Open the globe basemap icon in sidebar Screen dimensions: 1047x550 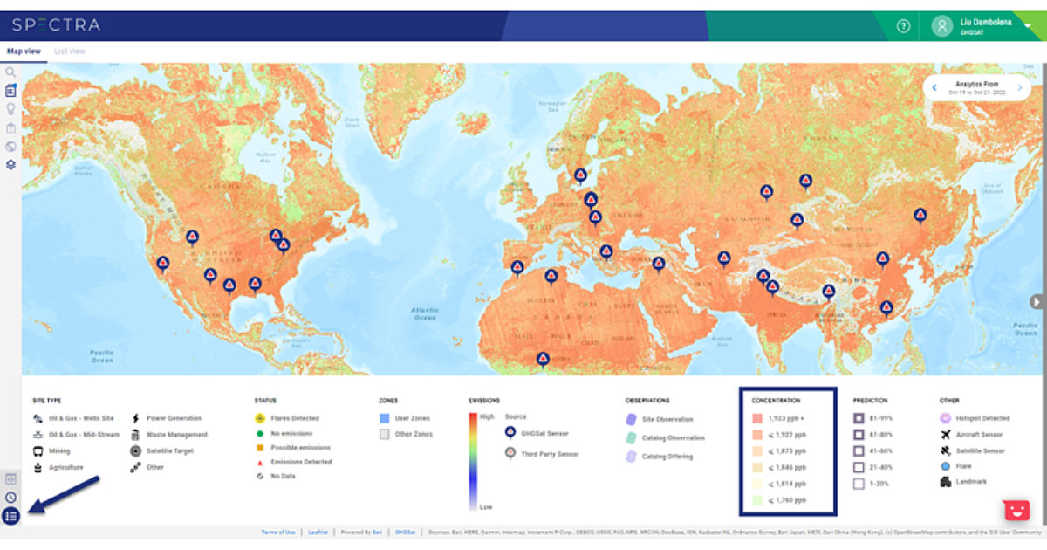click(10, 146)
